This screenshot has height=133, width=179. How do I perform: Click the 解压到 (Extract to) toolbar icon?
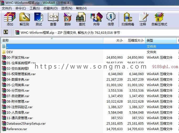point(24,17)
